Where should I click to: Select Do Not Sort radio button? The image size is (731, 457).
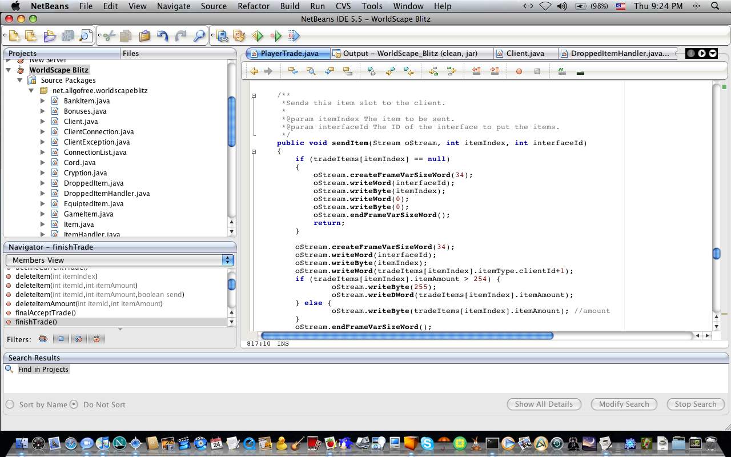74,404
